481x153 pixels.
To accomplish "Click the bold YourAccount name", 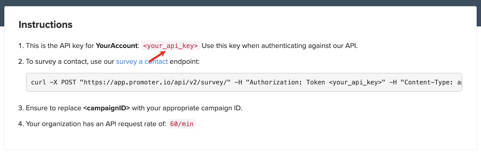I will (x=116, y=46).
